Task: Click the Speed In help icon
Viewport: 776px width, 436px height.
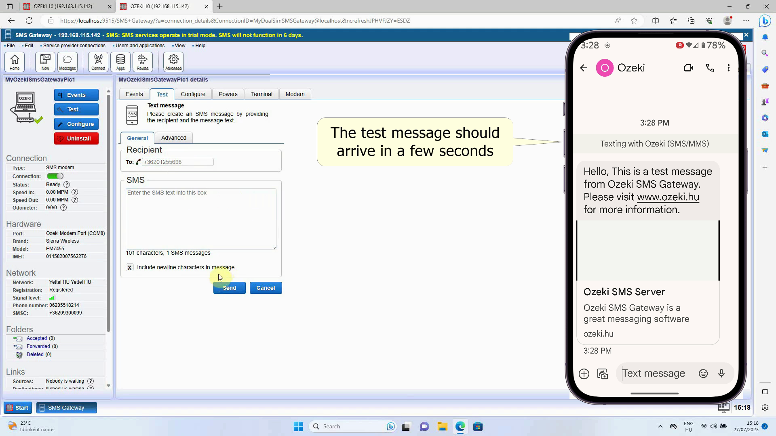Action: click(75, 192)
